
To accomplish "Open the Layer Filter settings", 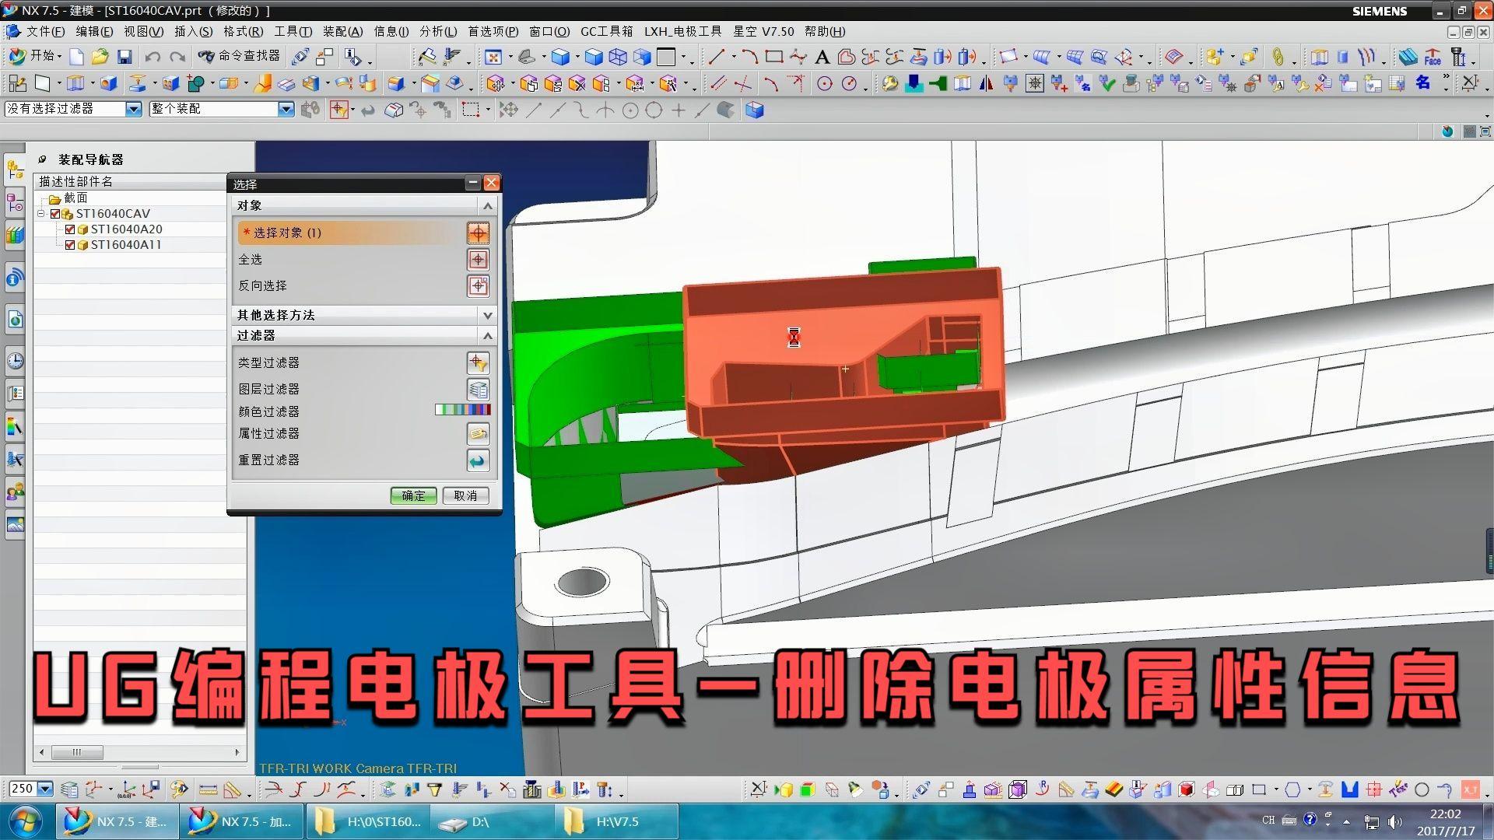I will 478,389.
